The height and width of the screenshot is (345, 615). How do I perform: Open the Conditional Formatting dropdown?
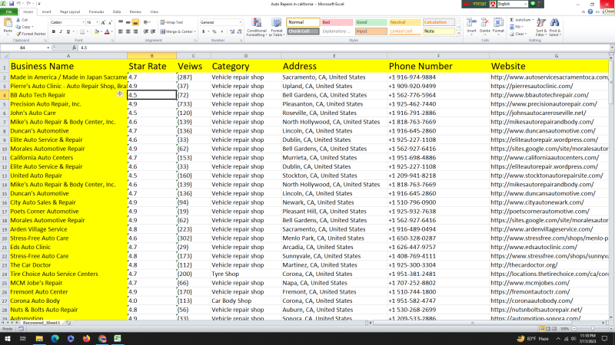point(257,28)
